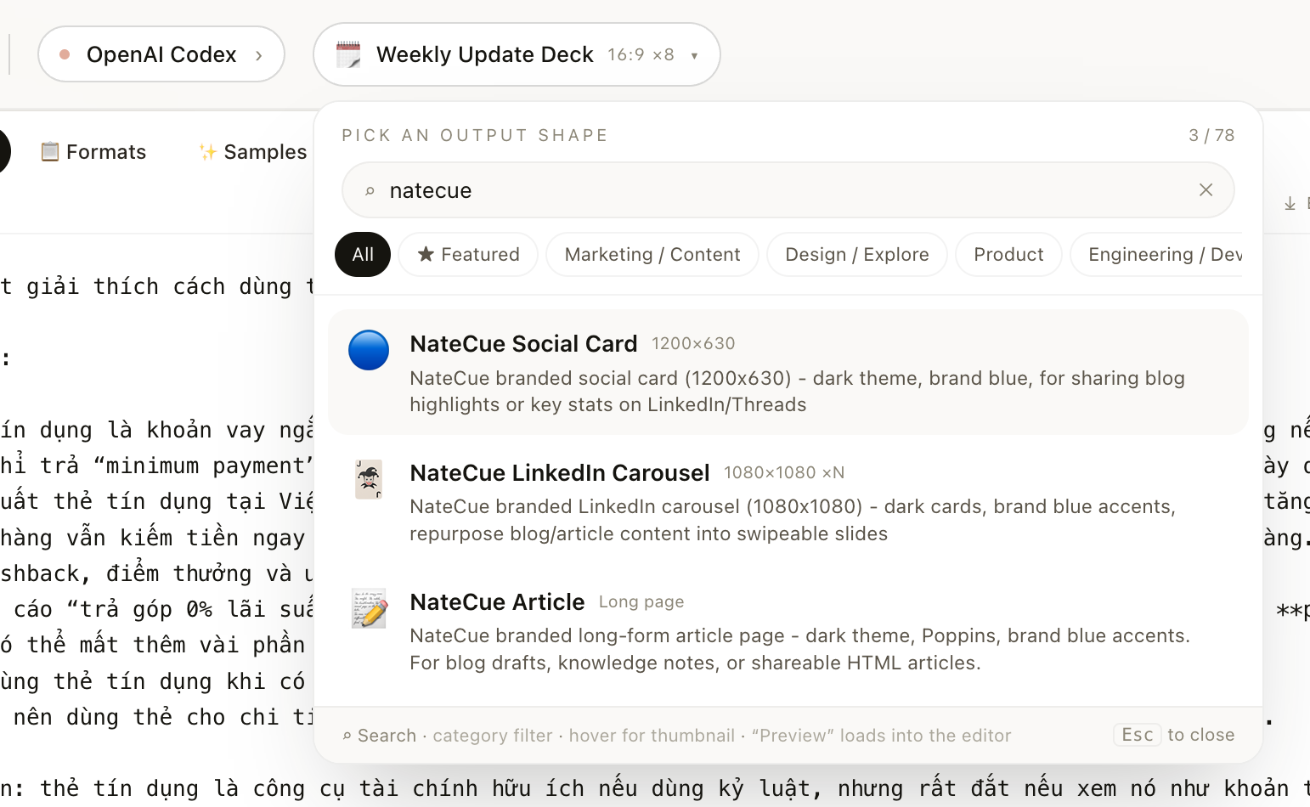The height and width of the screenshot is (807, 1310).
Task: Click the OpenAI Codex pill button
Action: (161, 54)
